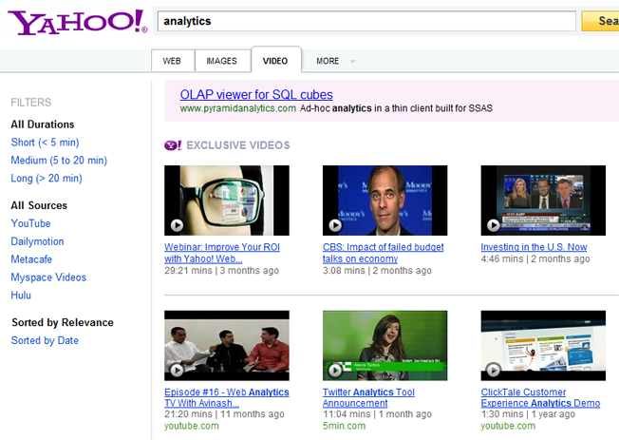Open 'Twitter Analytics Tool Announcement' title link
619x440 pixels.
[368, 397]
